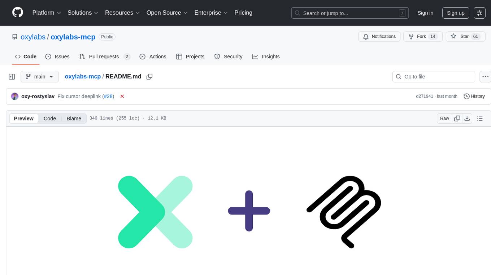Expand the Resources menu
The height and width of the screenshot is (275, 491).
coord(122,13)
